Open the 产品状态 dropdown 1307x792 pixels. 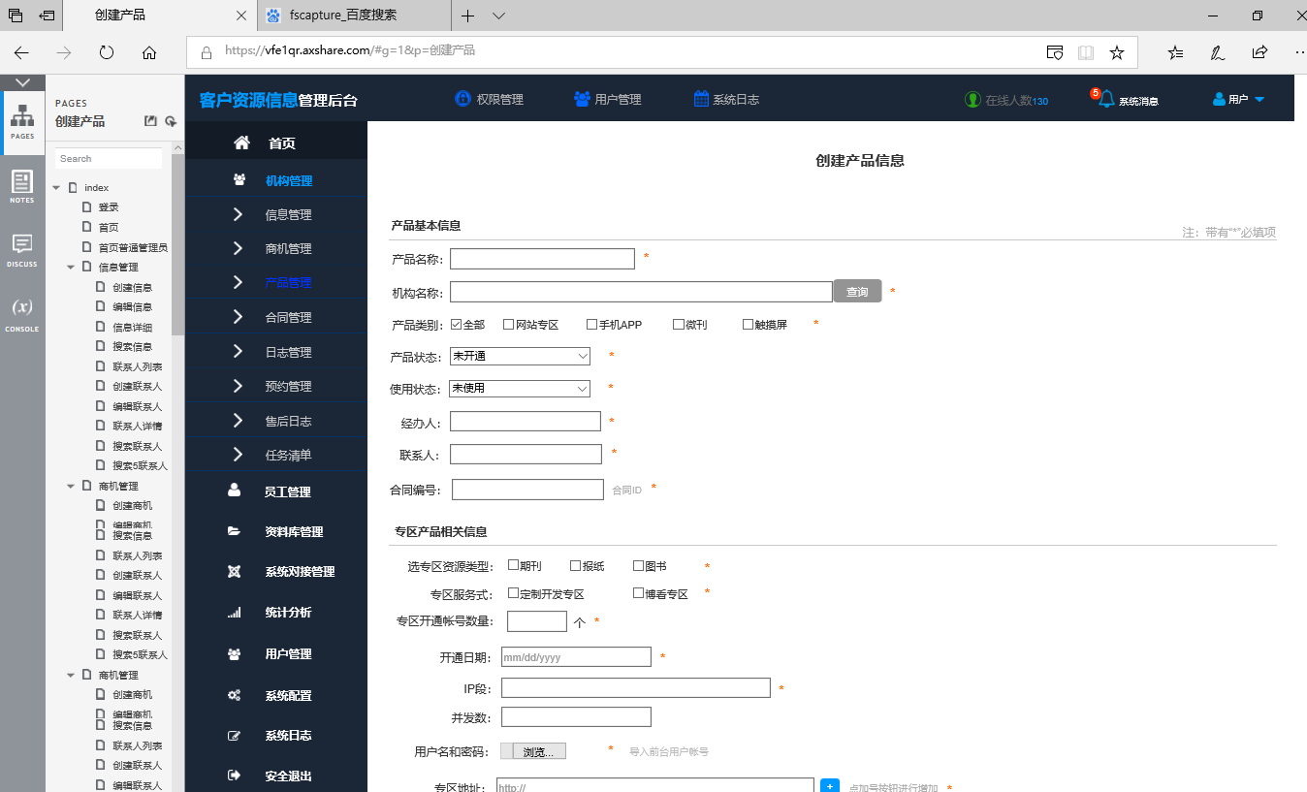(x=520, y=357)
